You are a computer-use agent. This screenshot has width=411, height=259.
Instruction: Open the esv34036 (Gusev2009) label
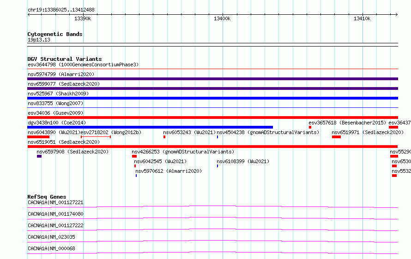(55, 113)
